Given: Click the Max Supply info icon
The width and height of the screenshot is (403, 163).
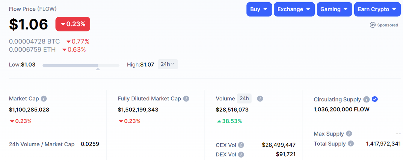Looking at the screenshot, I should pos(349,134).
